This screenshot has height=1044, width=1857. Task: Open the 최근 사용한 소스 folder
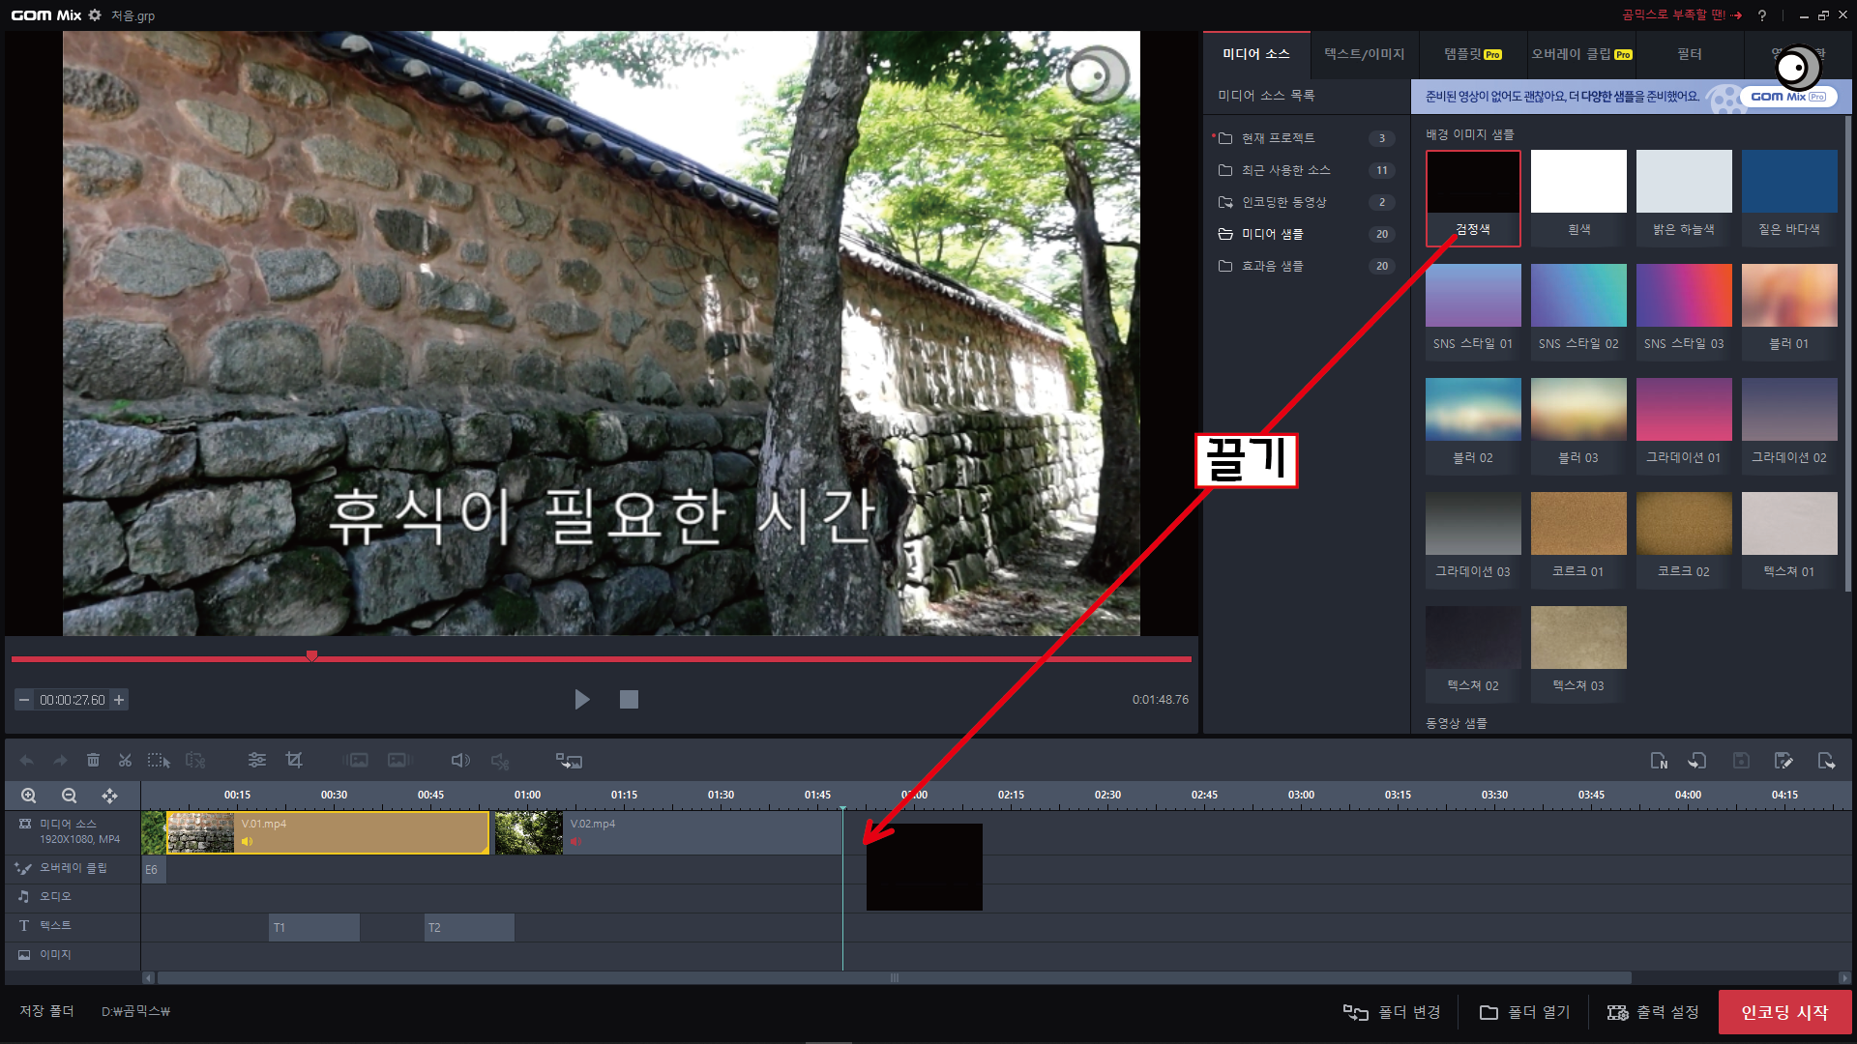point(1285,170)
